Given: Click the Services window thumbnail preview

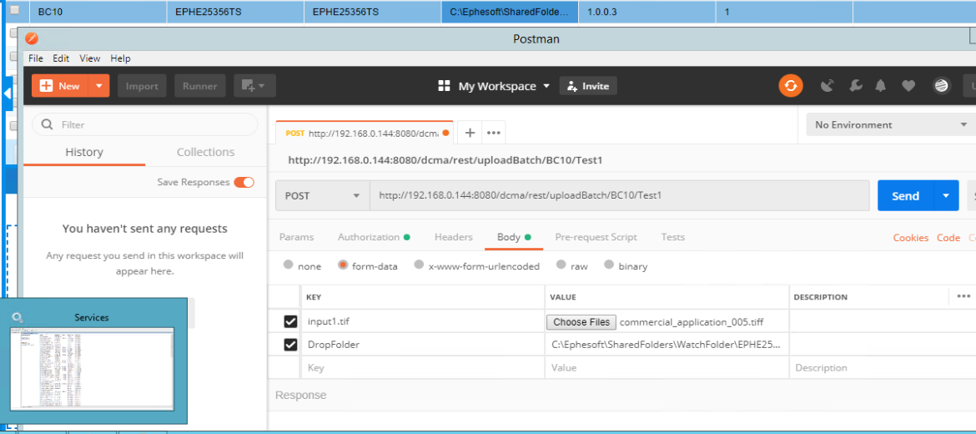Looking at the screenshot, I should click(x=92, y=368).
